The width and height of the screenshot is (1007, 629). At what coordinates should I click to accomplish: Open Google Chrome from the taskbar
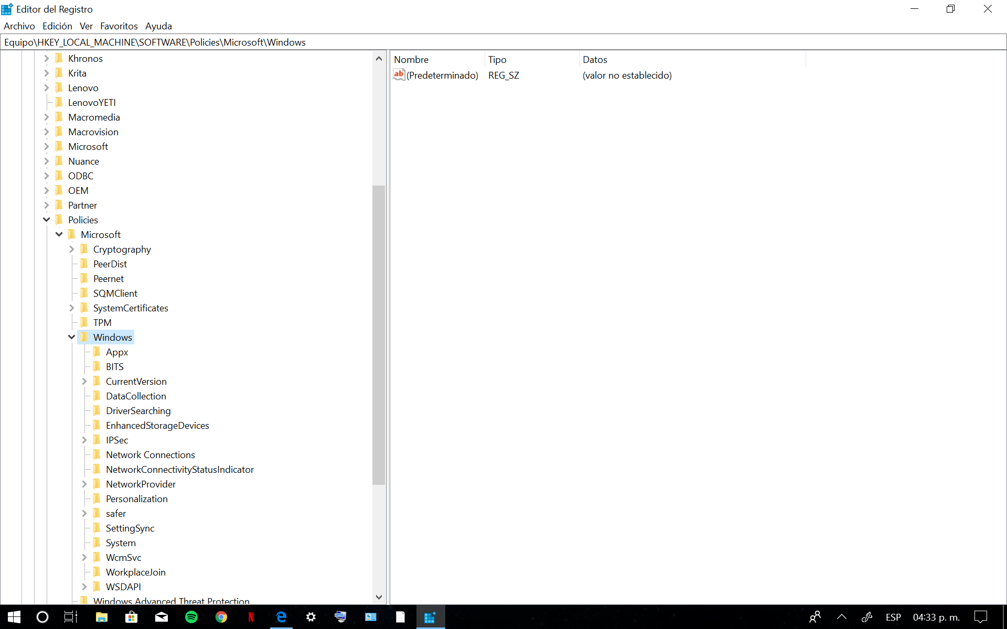pyautogui.click(x=221, y=617)
